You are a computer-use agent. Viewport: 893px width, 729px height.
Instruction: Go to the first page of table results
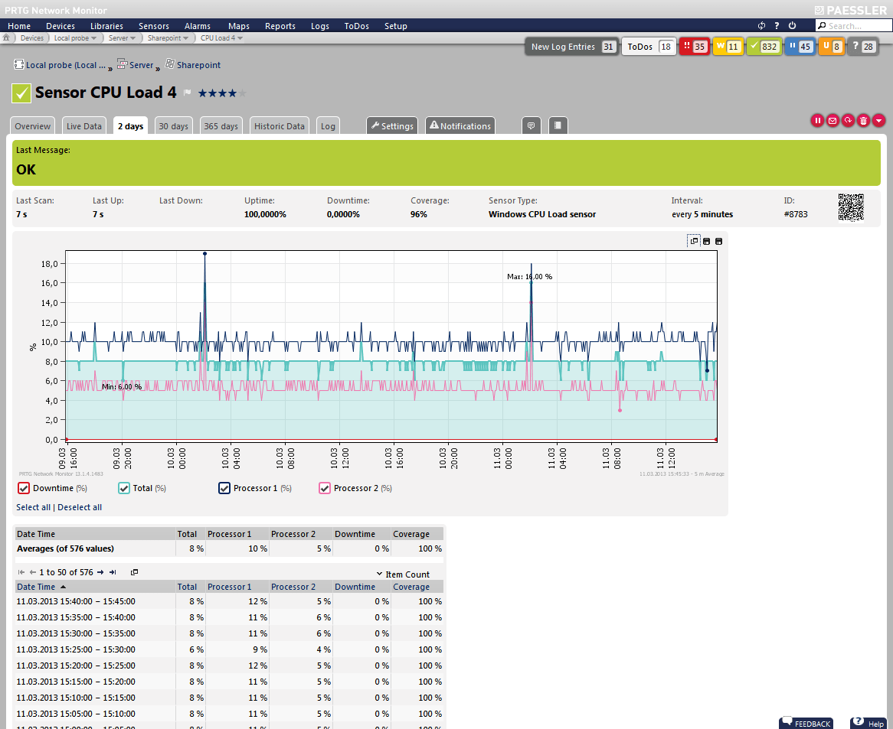point(21,572)
